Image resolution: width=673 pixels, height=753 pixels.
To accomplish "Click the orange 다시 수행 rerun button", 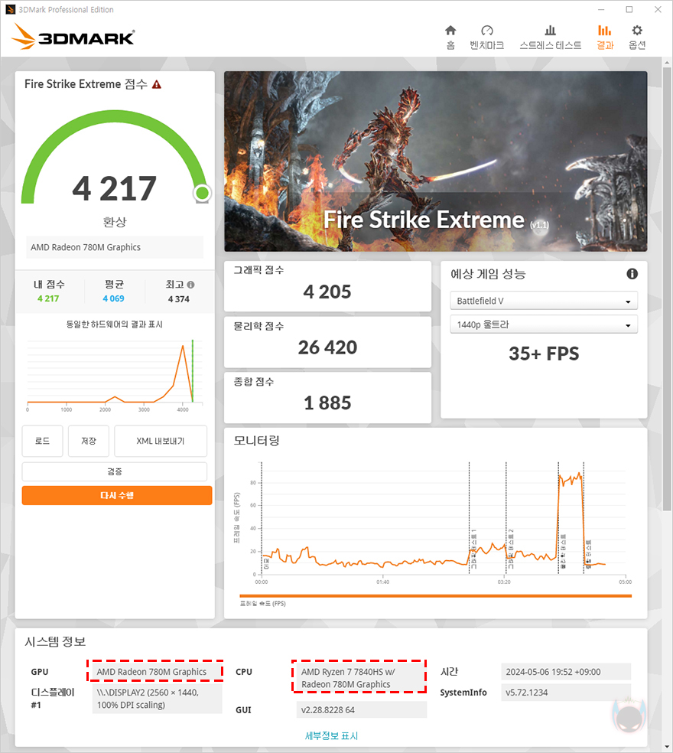I will 117,495.
